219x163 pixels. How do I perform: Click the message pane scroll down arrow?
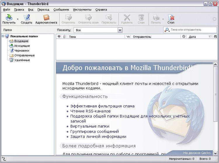215,153
